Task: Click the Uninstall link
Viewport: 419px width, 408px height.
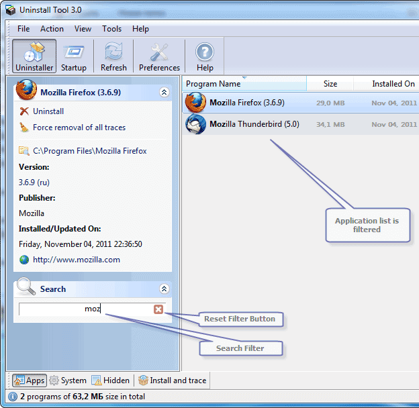Action: [x=48, y=111]
